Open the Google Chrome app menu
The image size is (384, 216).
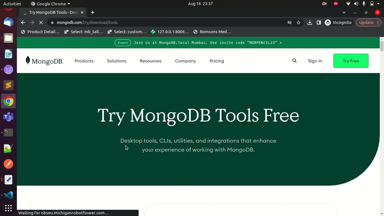click(x=50, y=4)
